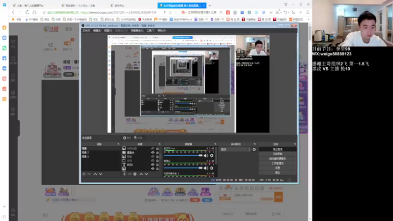393x221 pixels.
Task: Move source down in Sources panel
Action: (x=146, y=174)
